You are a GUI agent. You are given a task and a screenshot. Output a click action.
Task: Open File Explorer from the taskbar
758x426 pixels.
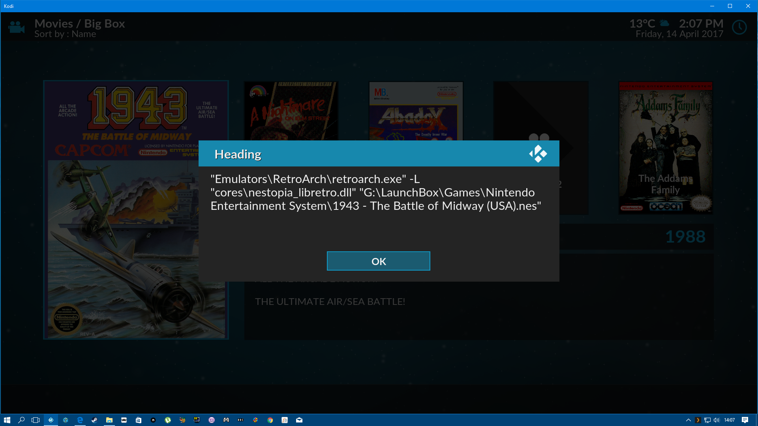click(109, 420)
